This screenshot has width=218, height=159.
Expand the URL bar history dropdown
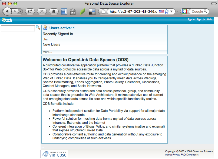click(171, 11)
